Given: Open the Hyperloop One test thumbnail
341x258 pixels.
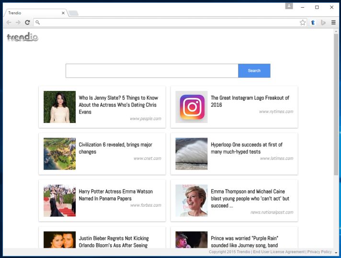Looking at the screenshot, I should coord(192,154).
